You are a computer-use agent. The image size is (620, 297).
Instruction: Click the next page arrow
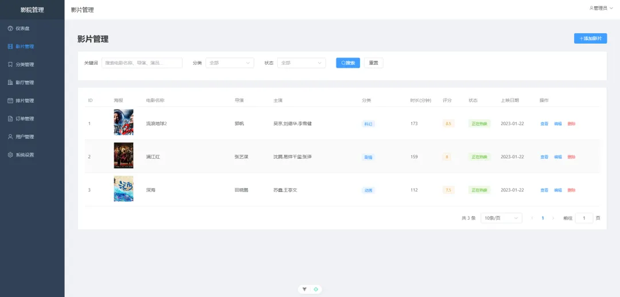coord(553,218)
